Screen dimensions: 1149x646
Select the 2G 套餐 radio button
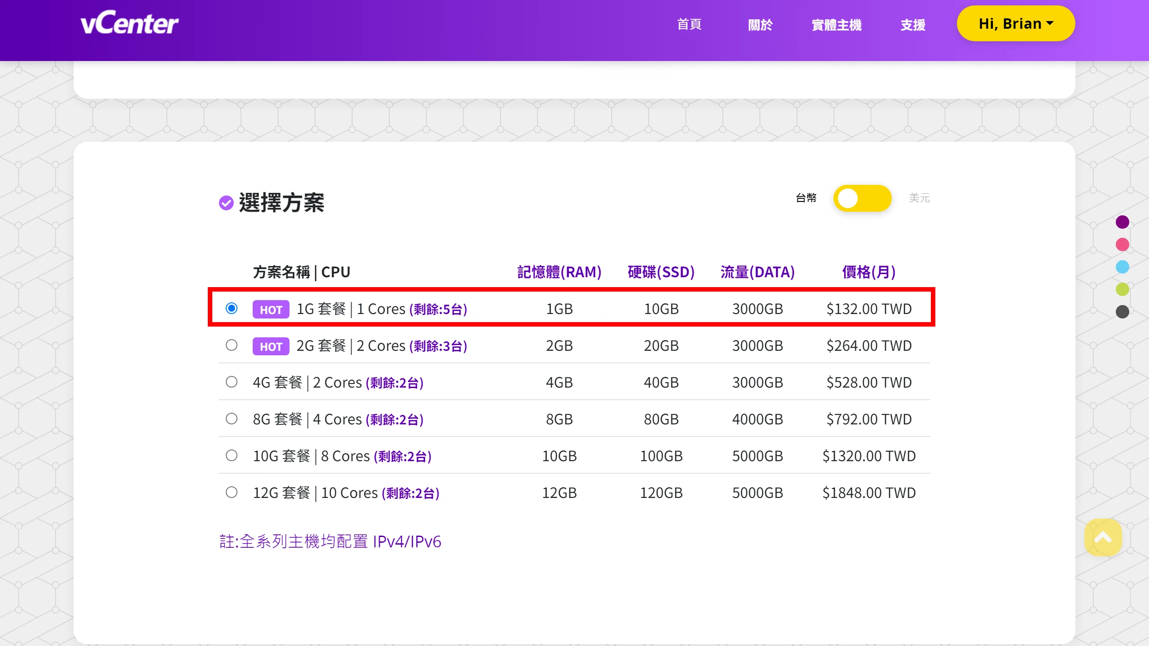(232, 345)
